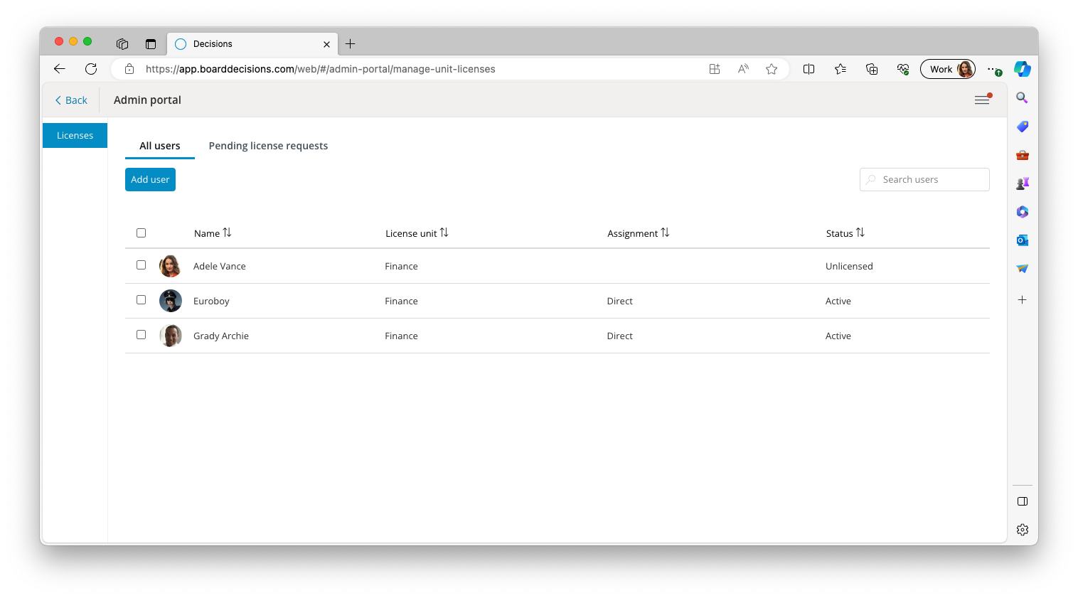Sort the table by Status column
The height and width of the screenshot is (598, 1078).
845,233
